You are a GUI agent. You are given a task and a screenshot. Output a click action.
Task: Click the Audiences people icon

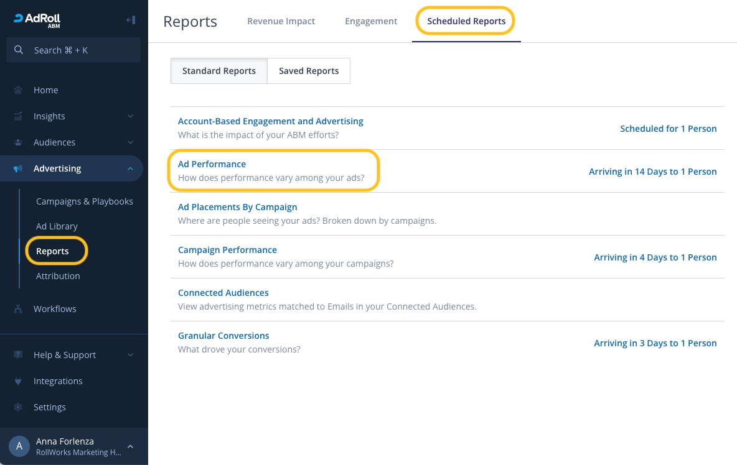(x=18, y=142)
